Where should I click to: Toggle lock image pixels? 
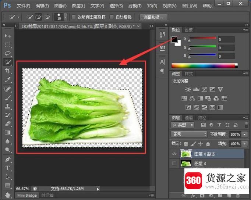click(x=193, y=144)
